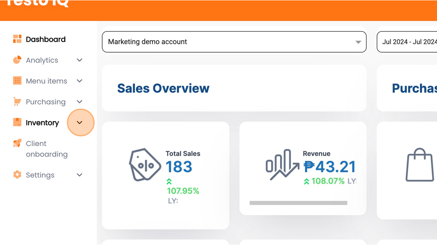This screenshot has height=245, width=437.
Task: Expand the Purchasing submenu chevron
Action: point(80,101)
